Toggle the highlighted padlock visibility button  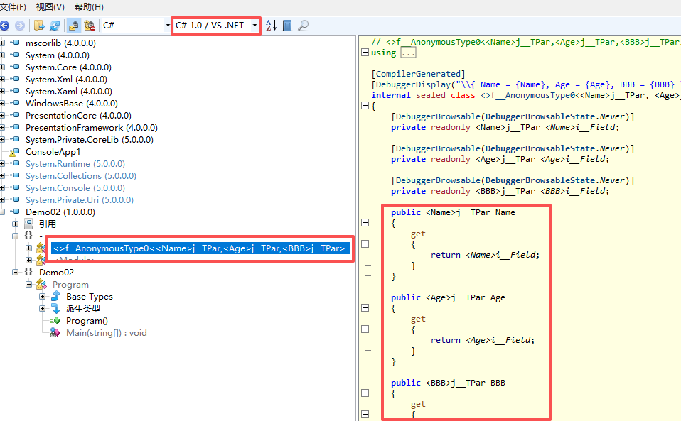point(74,26)
